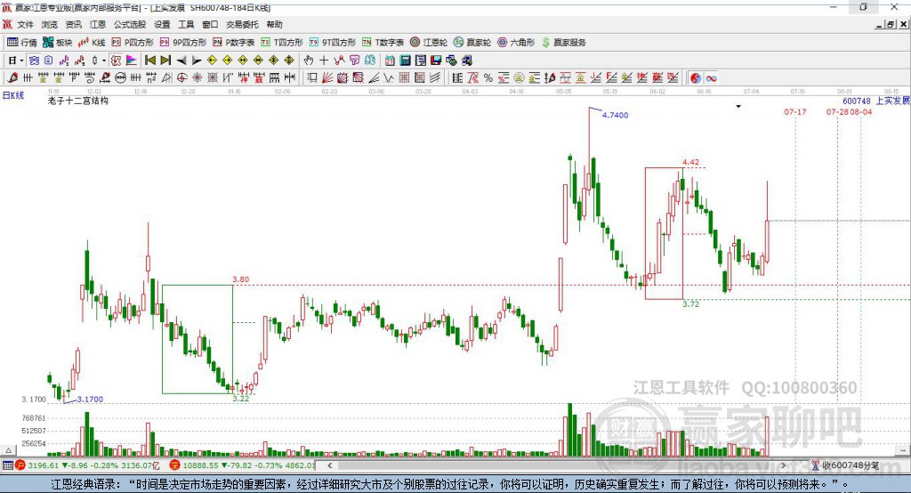
Task: Open the T四方形 tool
Action: point(282,43)
